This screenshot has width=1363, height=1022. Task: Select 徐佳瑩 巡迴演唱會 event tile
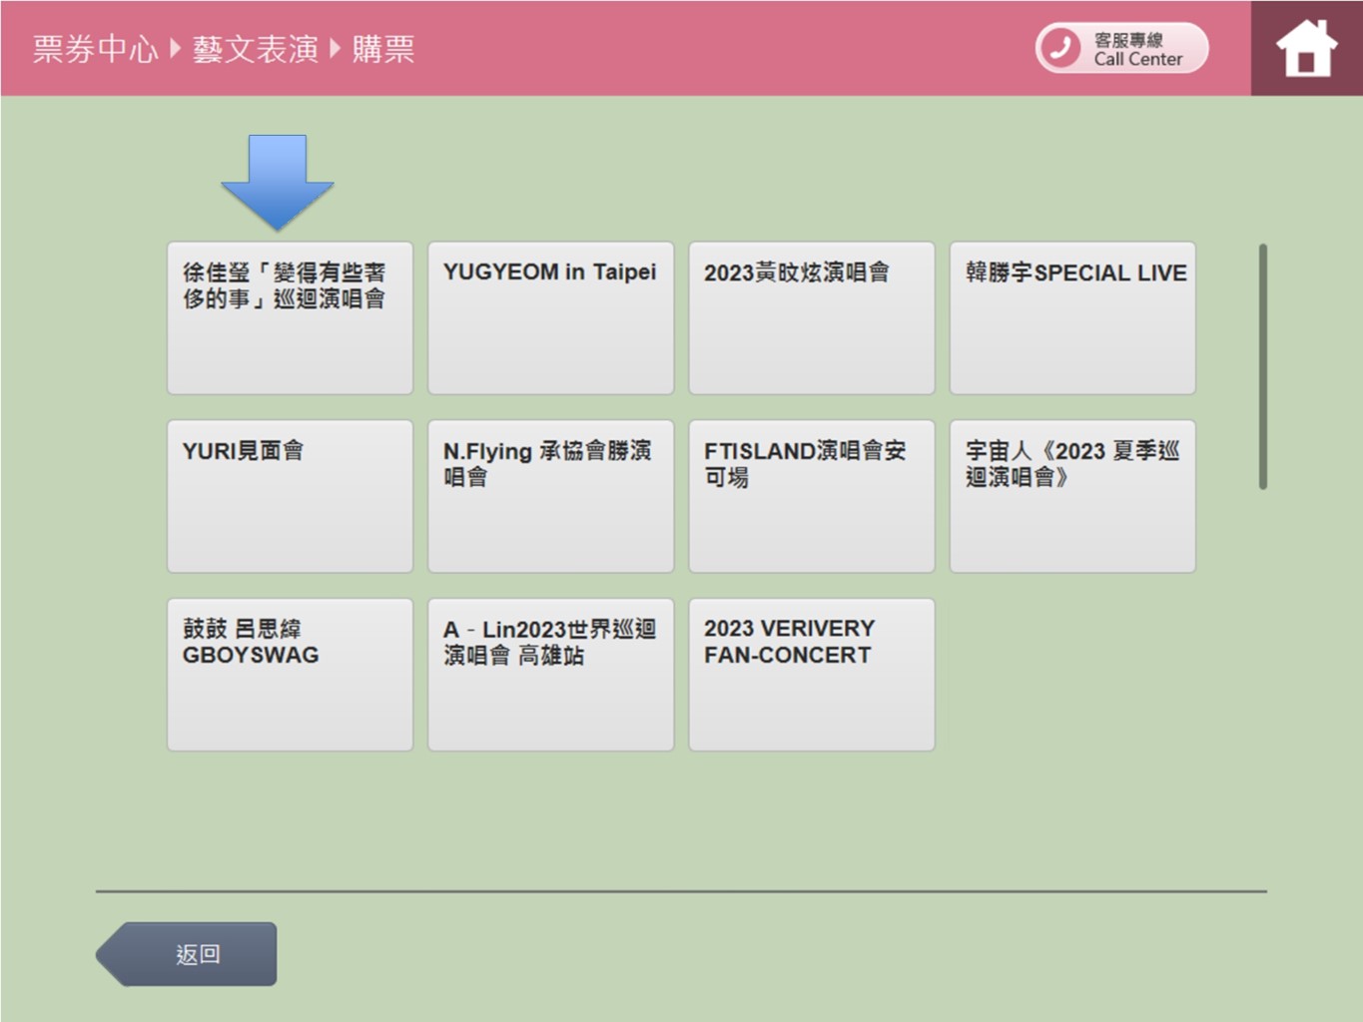pos(290,317)
